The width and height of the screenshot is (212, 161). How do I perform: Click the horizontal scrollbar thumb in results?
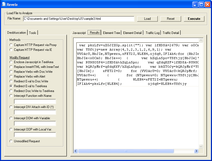[126, 151]
